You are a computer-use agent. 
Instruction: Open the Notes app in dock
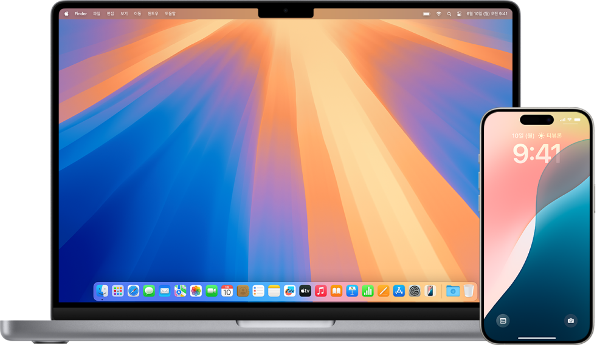click(x=274, y=291)
